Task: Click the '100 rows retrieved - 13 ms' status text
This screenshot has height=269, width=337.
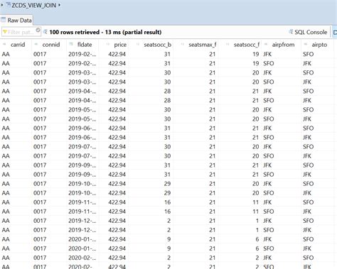Action: pyautogui.click(x=105, y=32)
